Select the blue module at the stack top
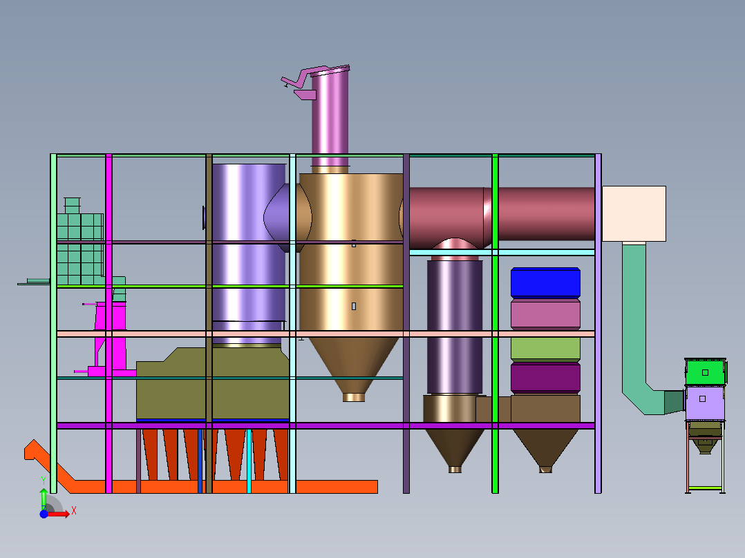This screenshot has height=558, width=745. 545,283
